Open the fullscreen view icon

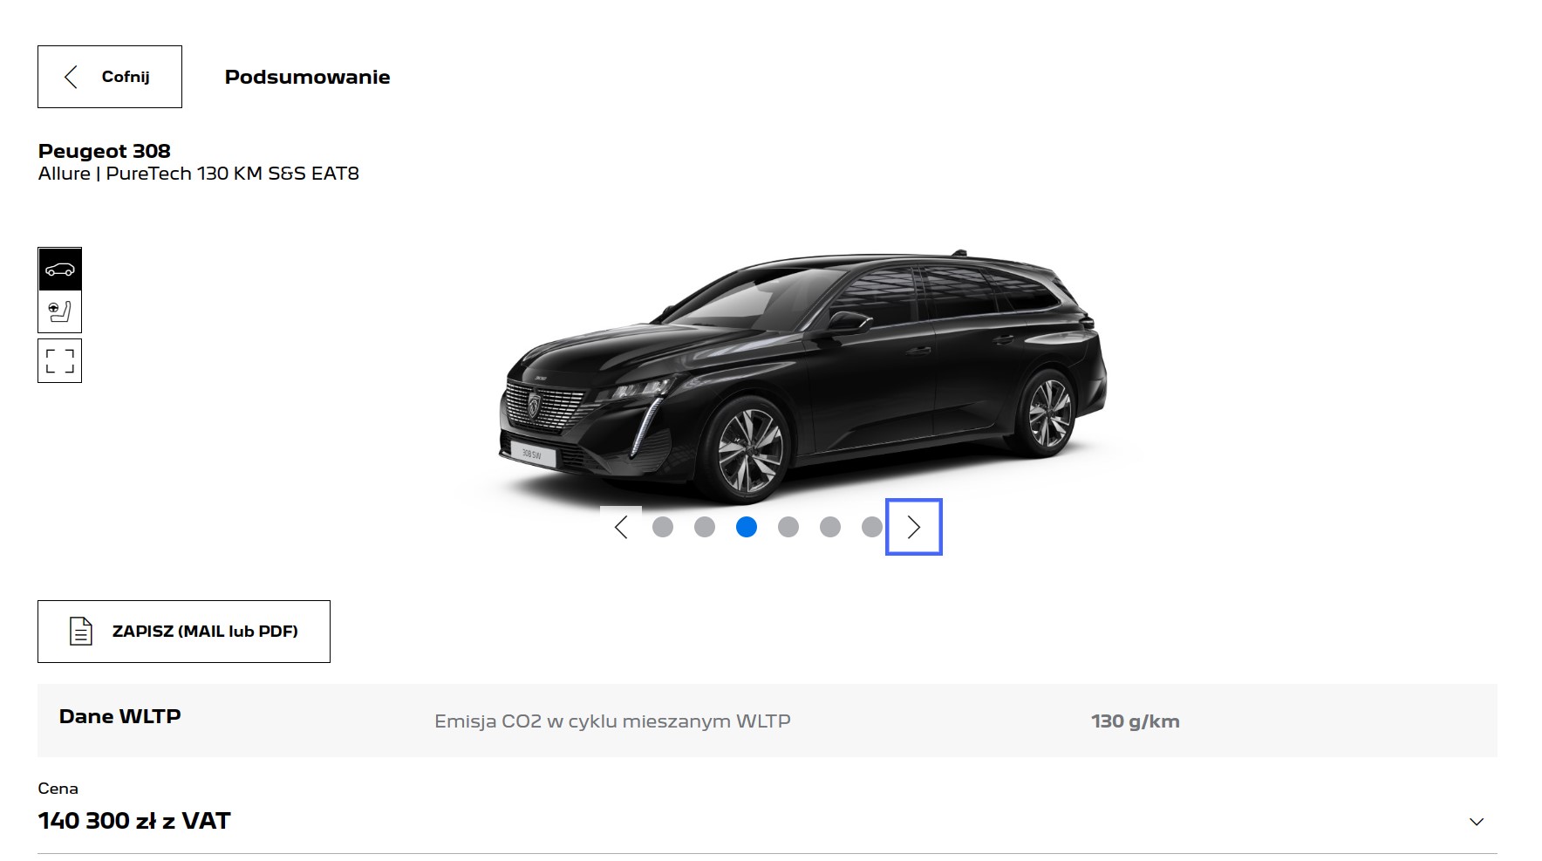60,360
